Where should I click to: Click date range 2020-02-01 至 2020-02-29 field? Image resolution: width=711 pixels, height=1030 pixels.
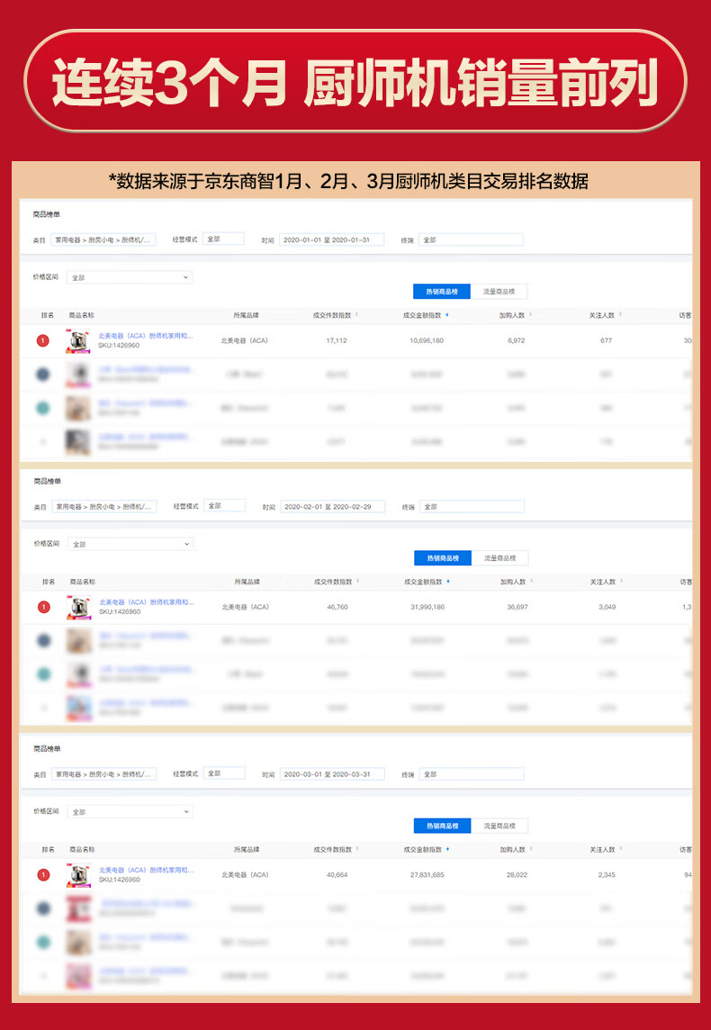pyautogui.click(x=333, y=507)
